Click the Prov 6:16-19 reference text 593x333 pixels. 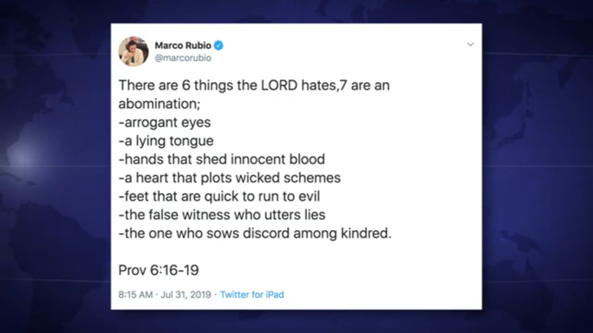tap(159, 270)
